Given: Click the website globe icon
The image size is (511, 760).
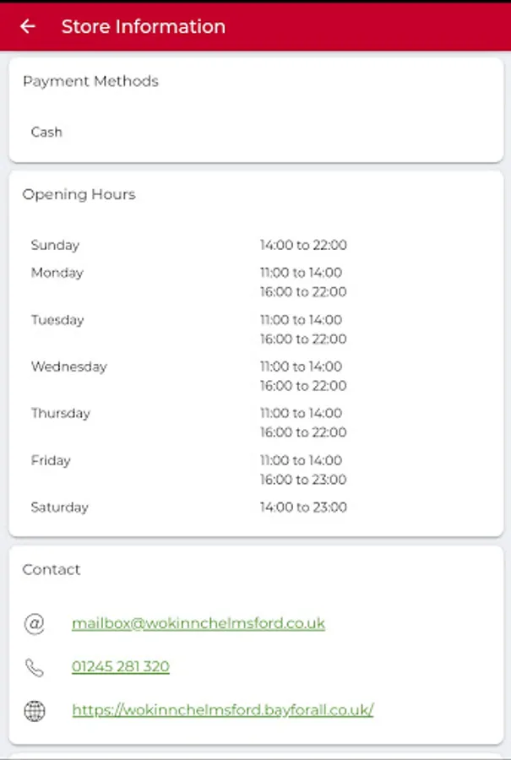Looking at the screenshot, I should pyautogui.click(x=35, y=710).
